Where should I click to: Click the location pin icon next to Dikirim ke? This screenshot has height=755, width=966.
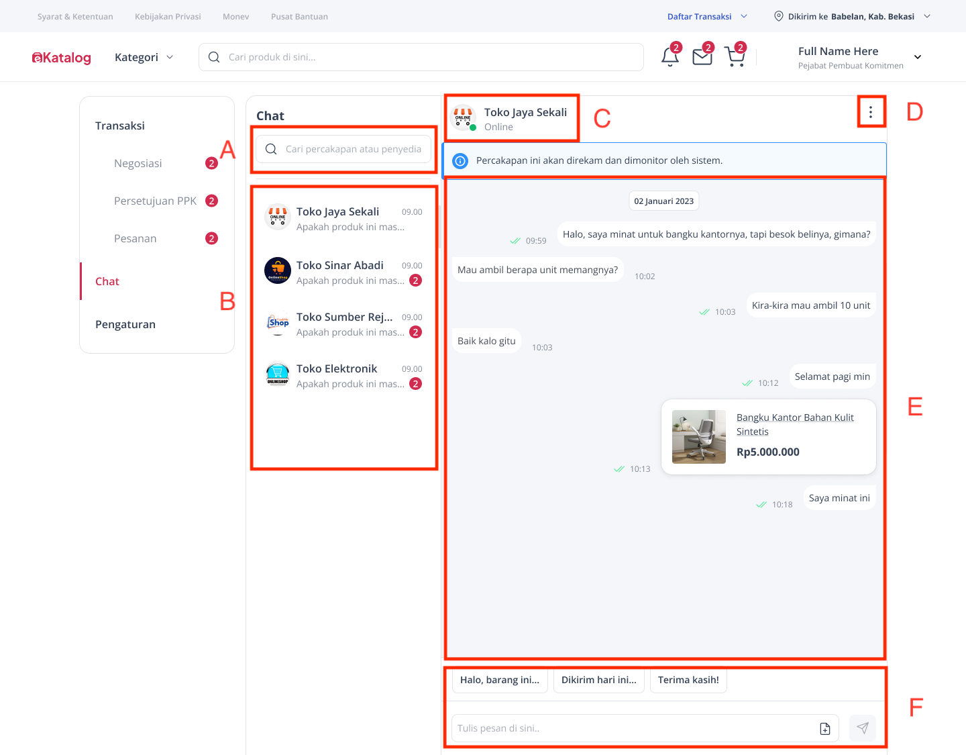tap(779, 15)
